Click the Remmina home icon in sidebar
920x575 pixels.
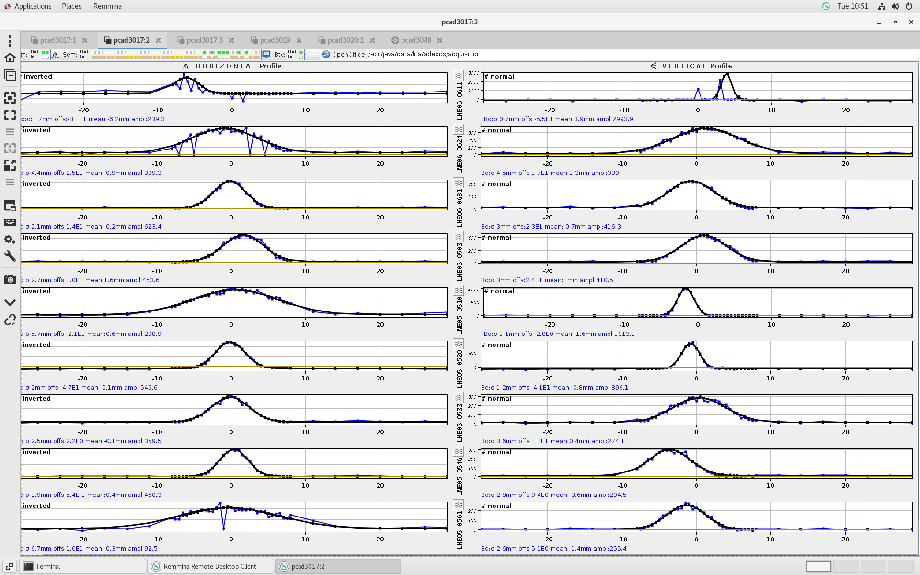[x=10, y=57]
